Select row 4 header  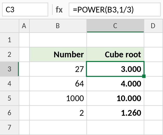click(x=9, y=84)
